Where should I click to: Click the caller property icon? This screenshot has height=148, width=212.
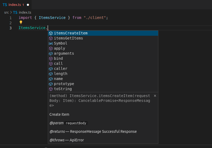51,69
